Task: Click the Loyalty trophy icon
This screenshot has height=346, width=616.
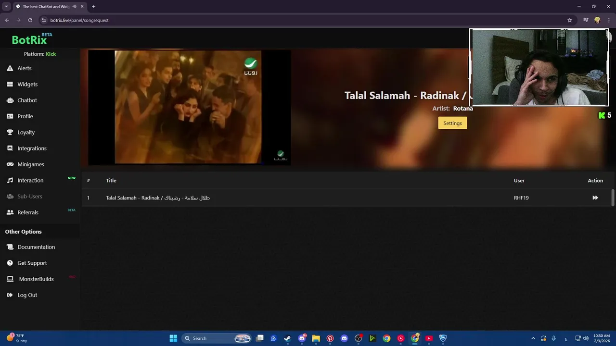Action: (x=10, y=132)
